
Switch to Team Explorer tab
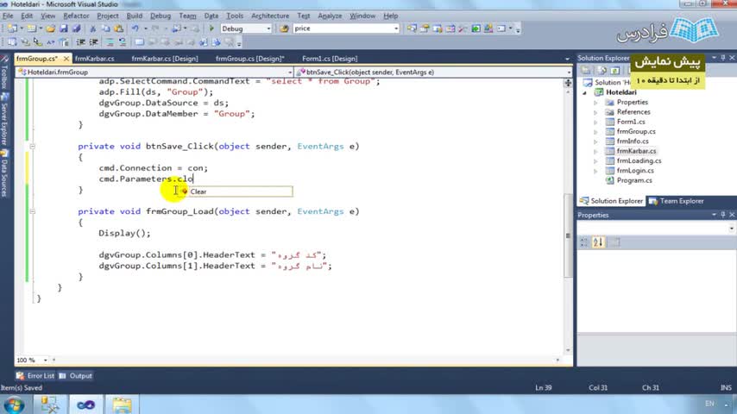pos(677,201)
